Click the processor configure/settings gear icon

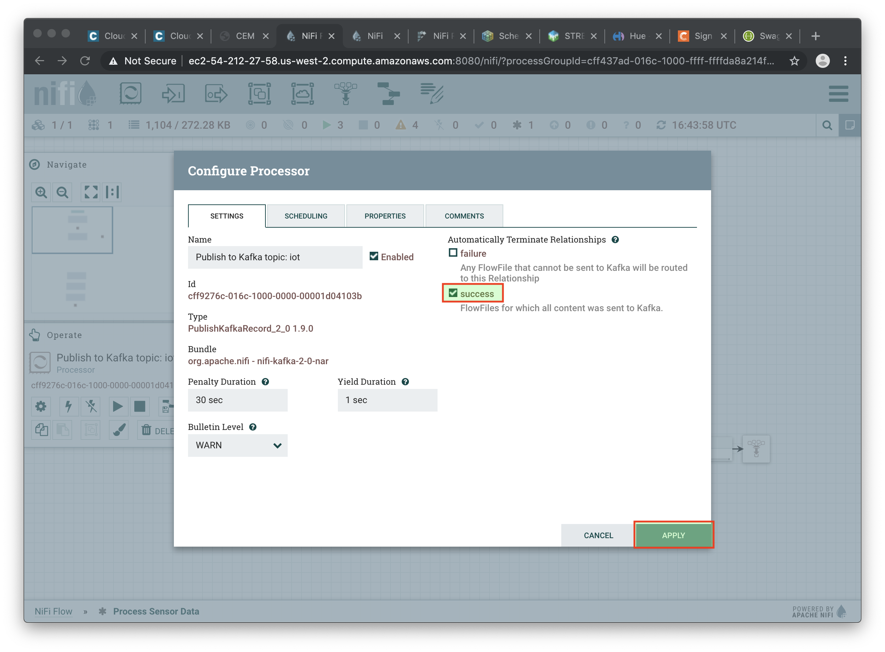click(x=41, y=406)
